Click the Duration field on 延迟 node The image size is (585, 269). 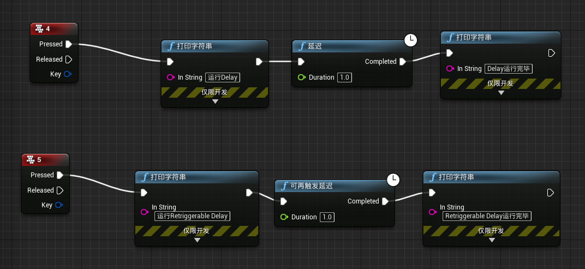point(344,77)
